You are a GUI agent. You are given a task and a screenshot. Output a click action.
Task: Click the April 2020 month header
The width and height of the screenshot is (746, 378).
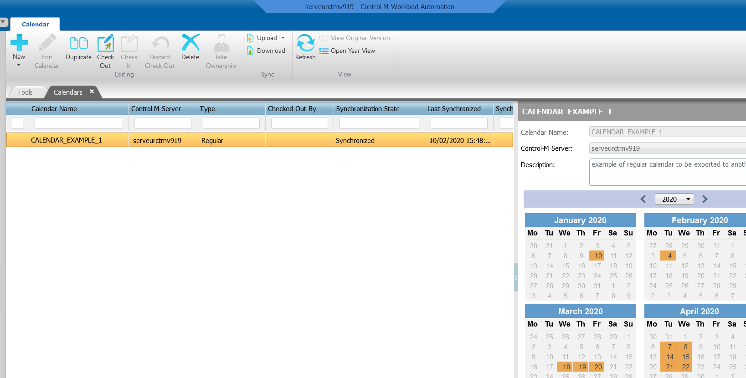695,311
